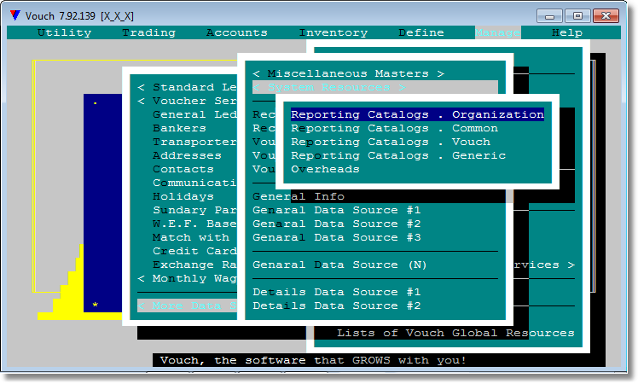
Task: Expand System Resources submenu
Action: click(x=374, y=87)
